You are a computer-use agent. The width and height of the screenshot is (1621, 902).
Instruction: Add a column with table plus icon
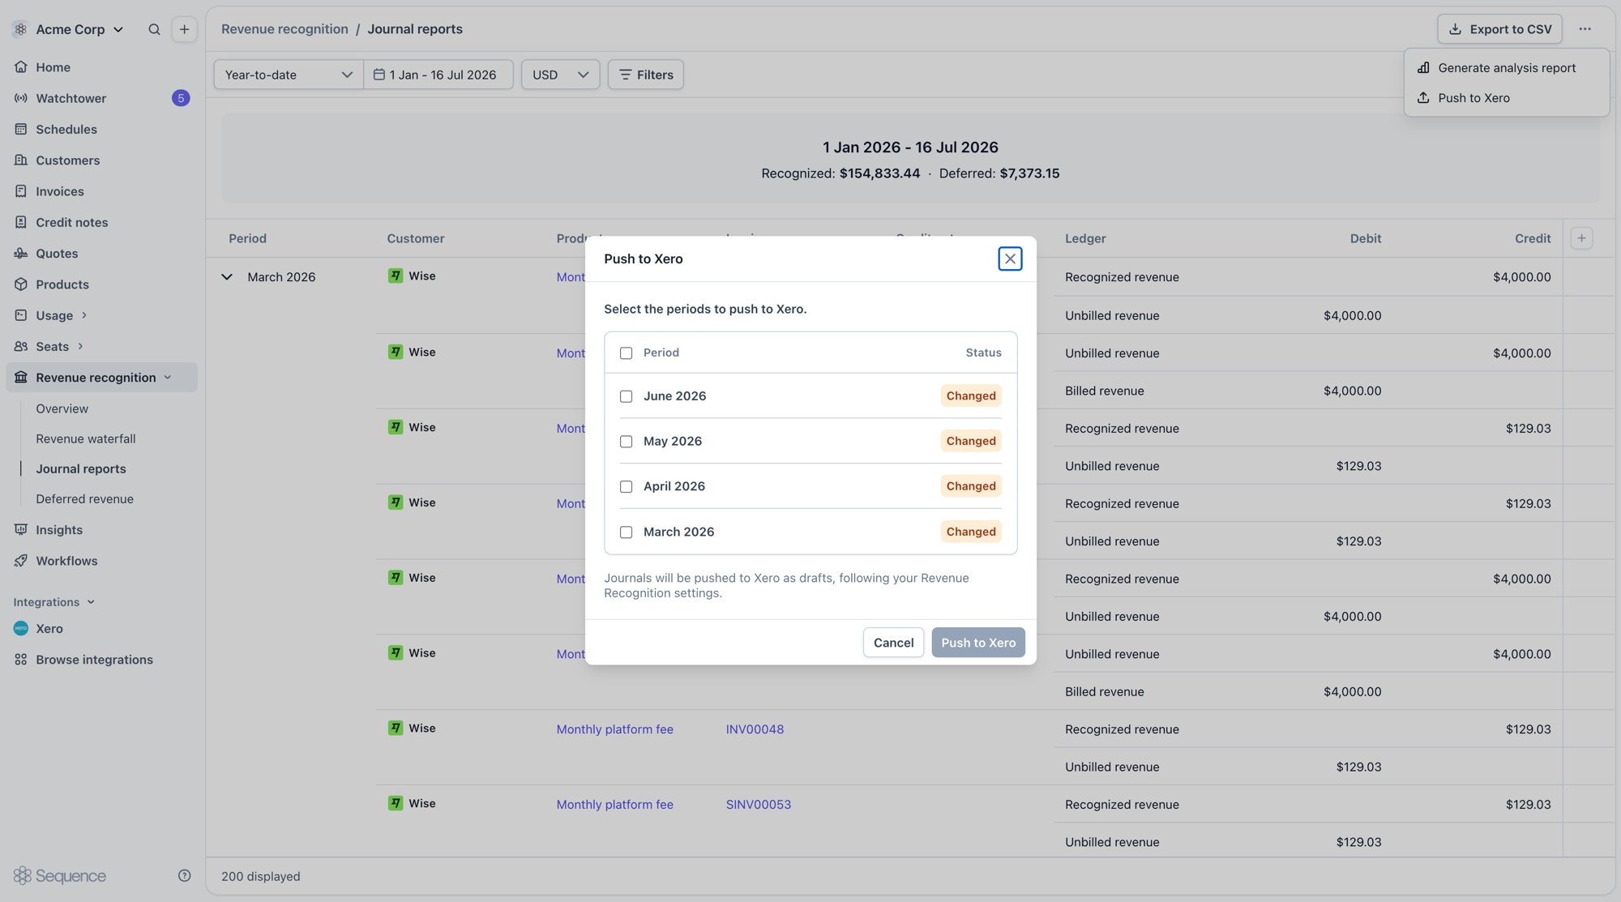[x=1581, y=238]
